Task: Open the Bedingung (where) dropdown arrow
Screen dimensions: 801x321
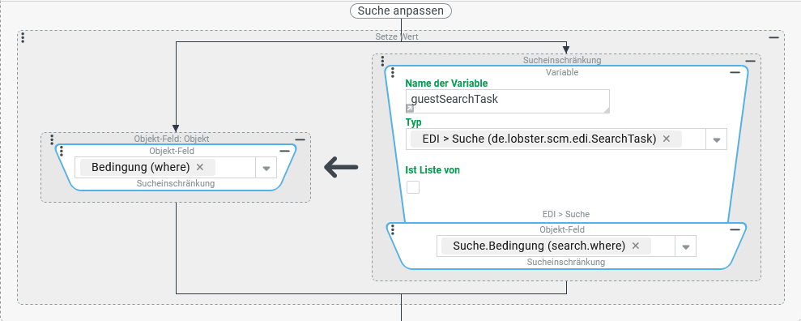Action: (x=266, y=168)
